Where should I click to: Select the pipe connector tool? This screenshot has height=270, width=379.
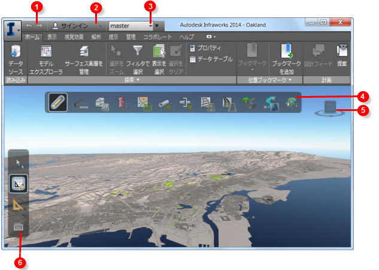[186, 104]
